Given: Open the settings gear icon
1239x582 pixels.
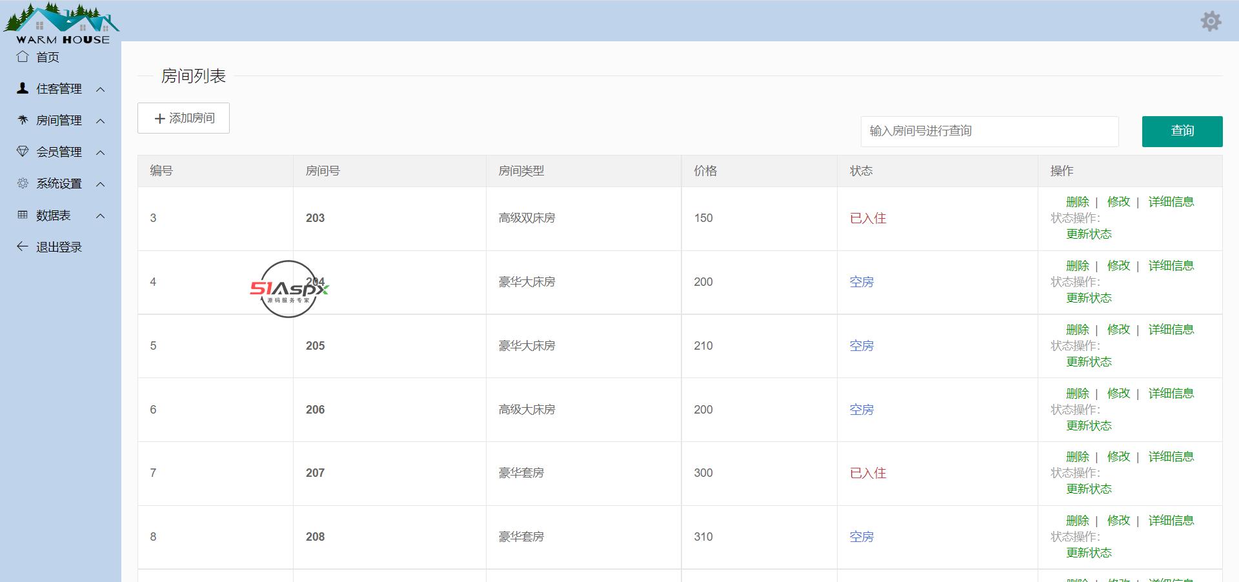Looking at the screenshot, I should (1211, 21).
